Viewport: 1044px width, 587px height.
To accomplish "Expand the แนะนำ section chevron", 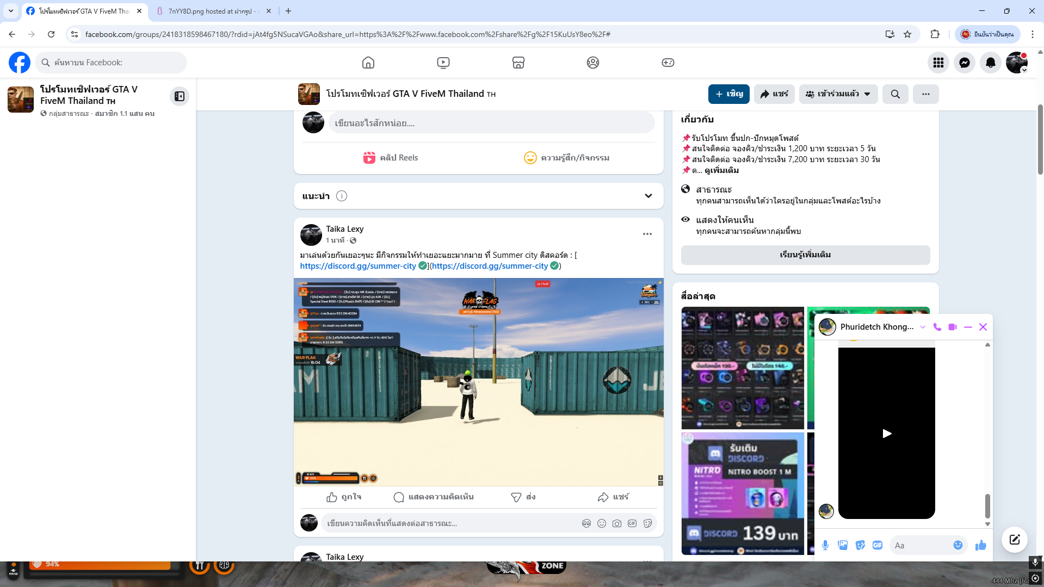I will pyautogui.click(x=648, y=196).
